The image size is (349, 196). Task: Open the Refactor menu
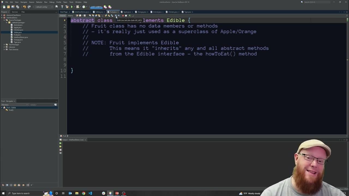coord(39,2)
